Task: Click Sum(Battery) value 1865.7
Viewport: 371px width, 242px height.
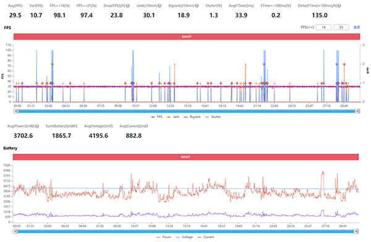Action: click(x=61, y=136)
